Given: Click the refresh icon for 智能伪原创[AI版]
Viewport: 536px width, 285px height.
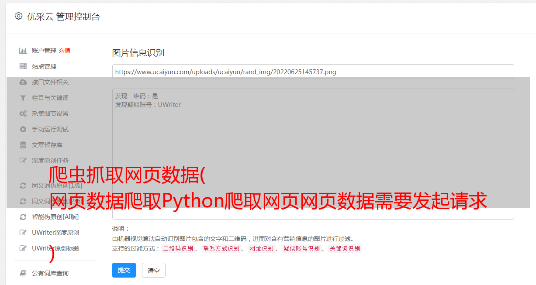Looking at the screenshot, I should pos(23,217).
